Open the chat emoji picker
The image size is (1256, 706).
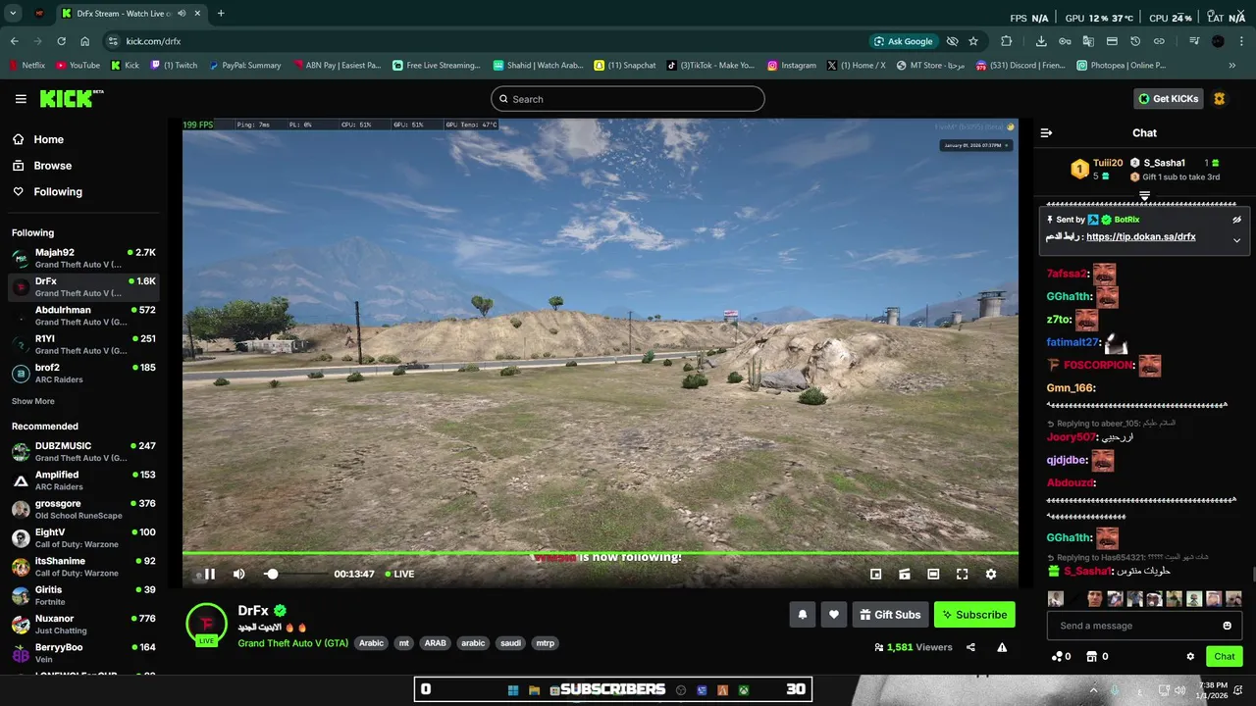[1227, 626]
